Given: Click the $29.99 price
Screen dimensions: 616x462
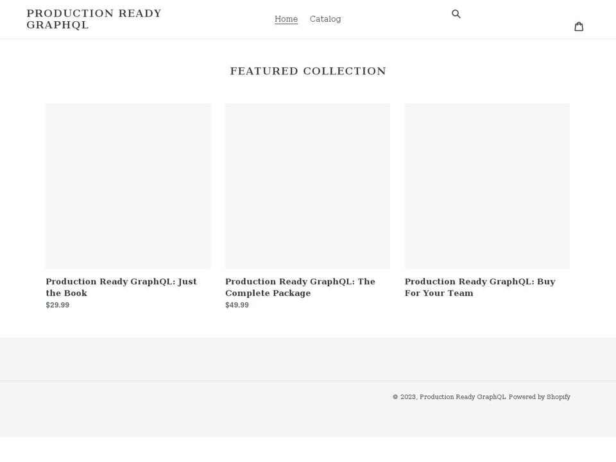Looking at the screenshot, I should tap(57, 305).
